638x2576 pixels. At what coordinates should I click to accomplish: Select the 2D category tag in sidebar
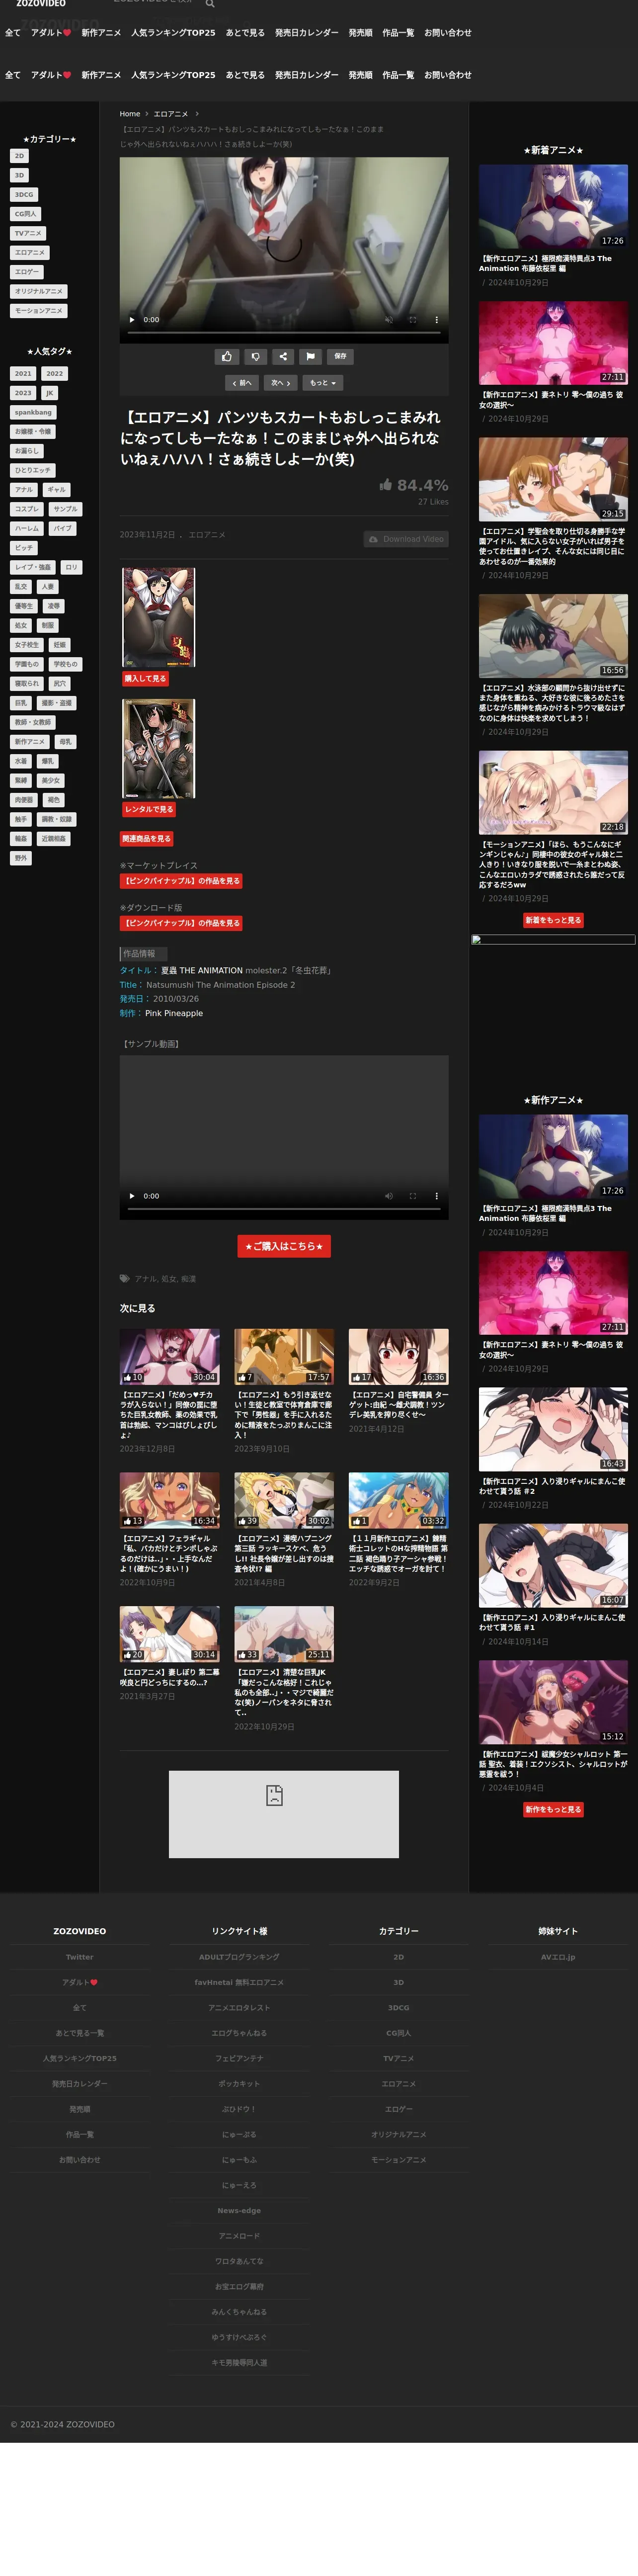[19, 156]
